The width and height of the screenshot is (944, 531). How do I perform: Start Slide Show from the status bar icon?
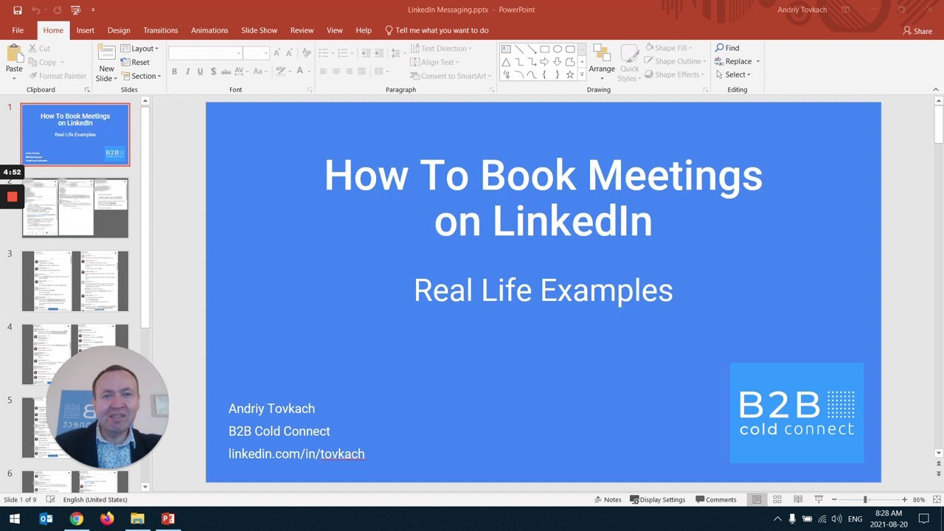click(819, 500)
